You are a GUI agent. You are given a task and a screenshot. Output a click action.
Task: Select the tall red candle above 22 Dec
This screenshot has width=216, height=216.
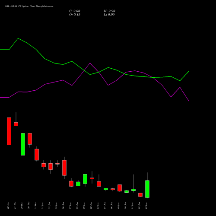(9, 131)
